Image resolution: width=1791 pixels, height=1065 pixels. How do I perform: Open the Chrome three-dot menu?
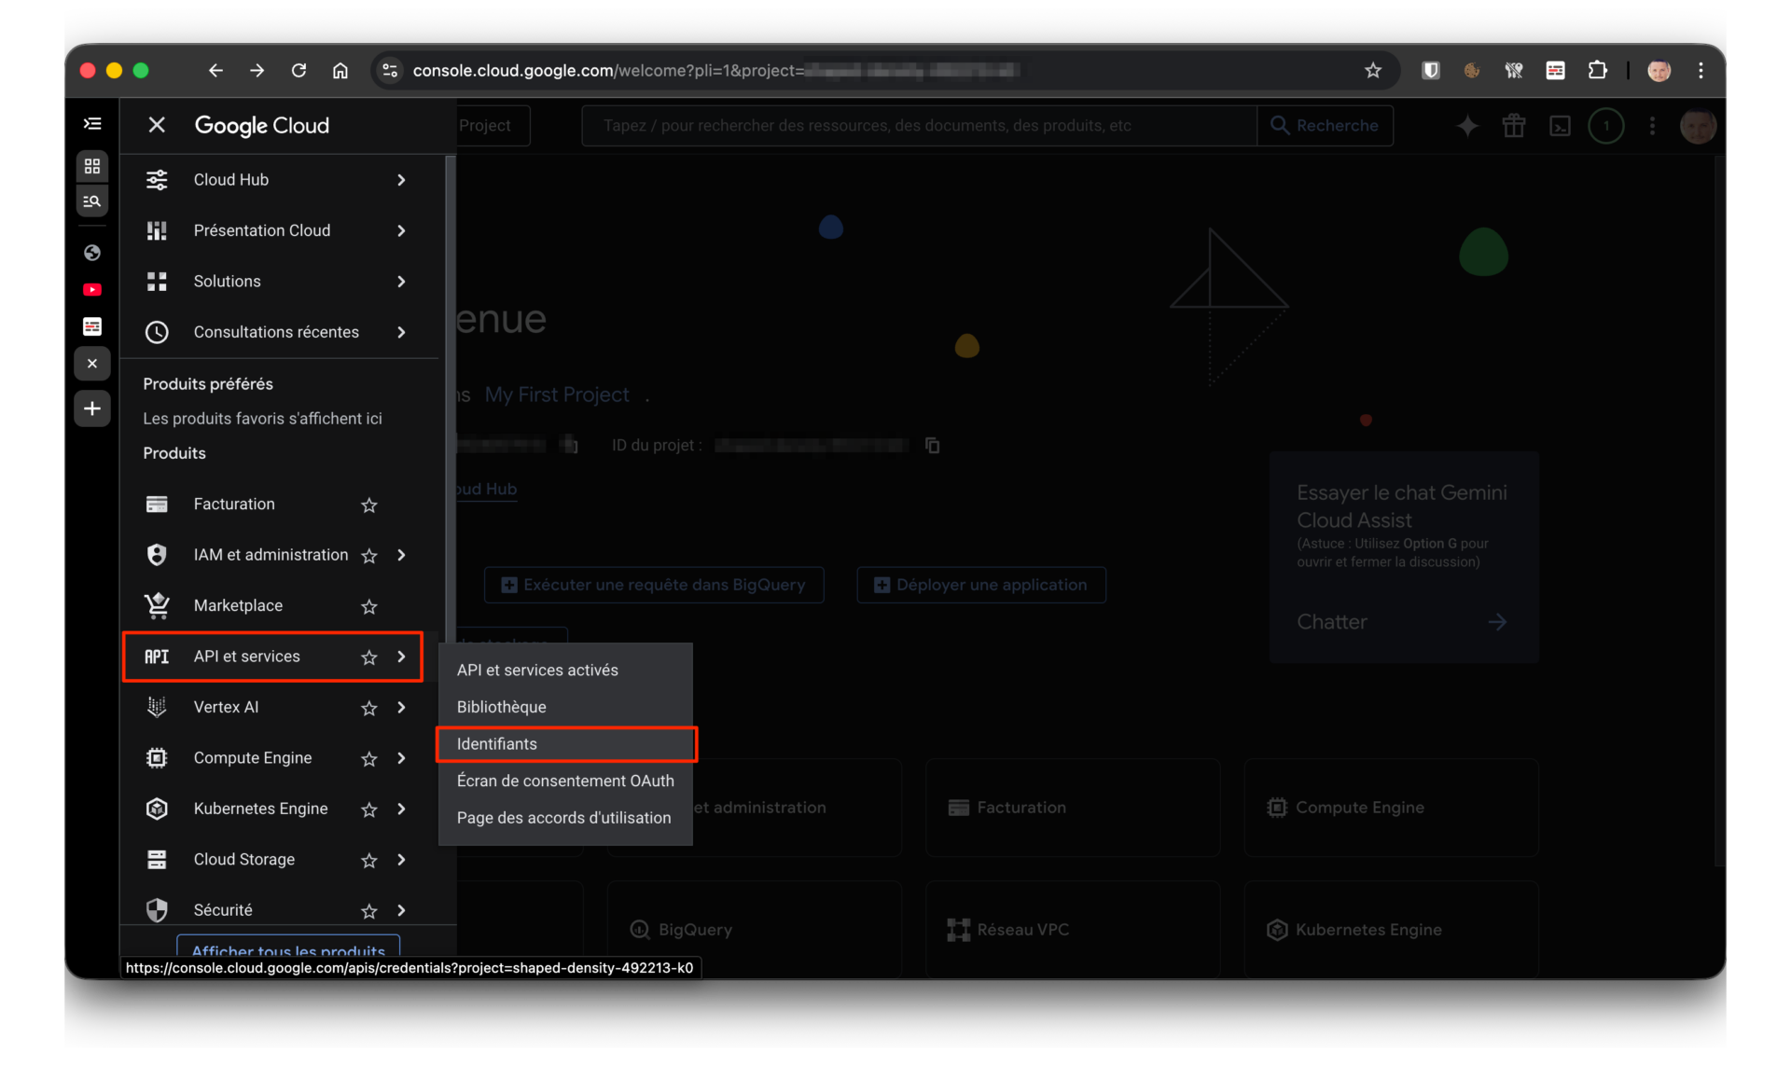pos(1701,71)
